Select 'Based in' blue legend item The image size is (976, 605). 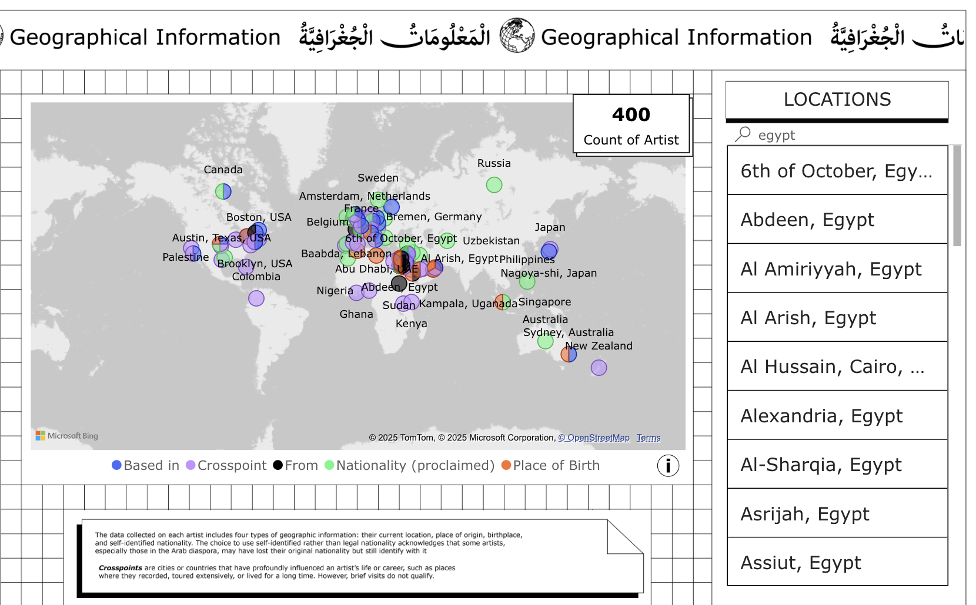146,465
